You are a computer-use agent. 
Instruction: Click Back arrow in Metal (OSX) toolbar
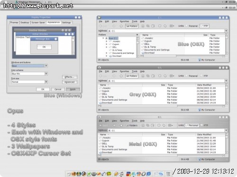(100, 126)
